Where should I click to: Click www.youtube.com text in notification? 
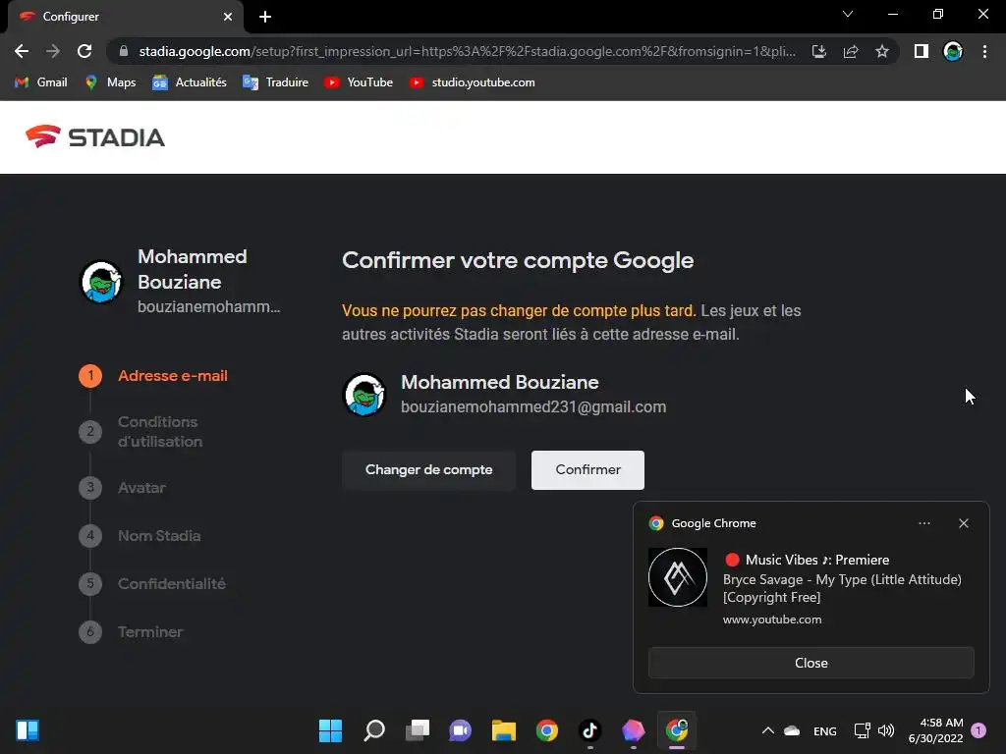[772, 619]
